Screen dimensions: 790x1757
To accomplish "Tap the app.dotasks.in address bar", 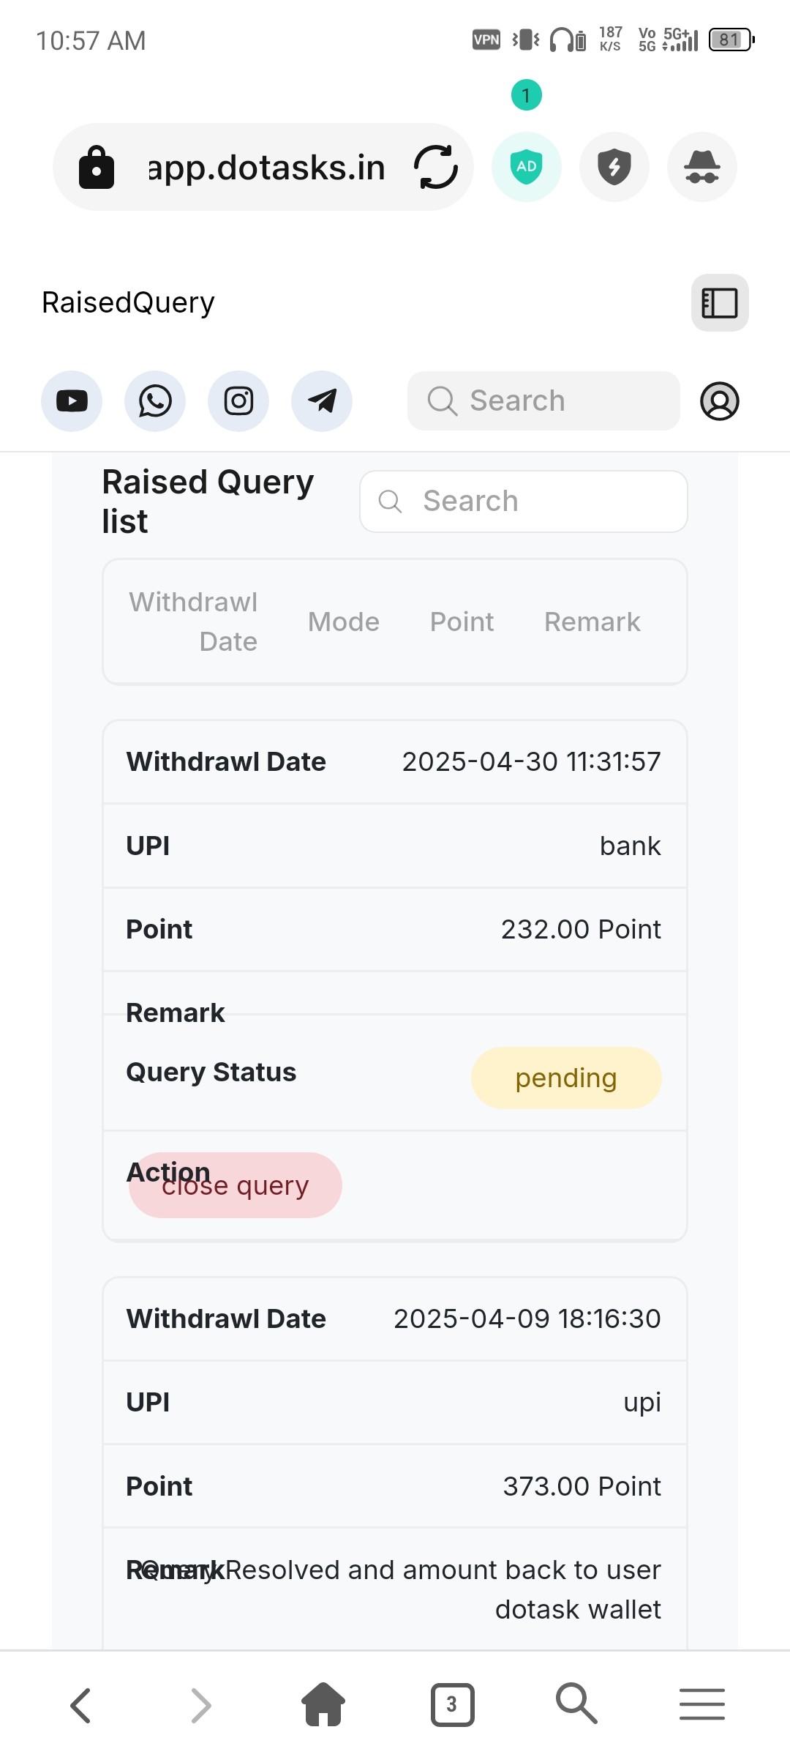I will [x=263, y=167].
